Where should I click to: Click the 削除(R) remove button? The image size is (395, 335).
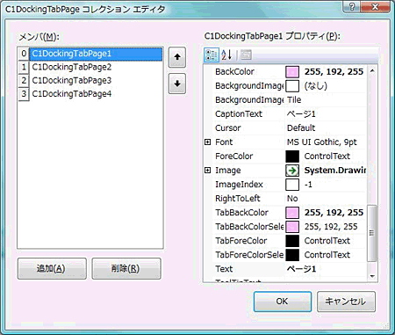pyautogui.click(x=126, y=268)
